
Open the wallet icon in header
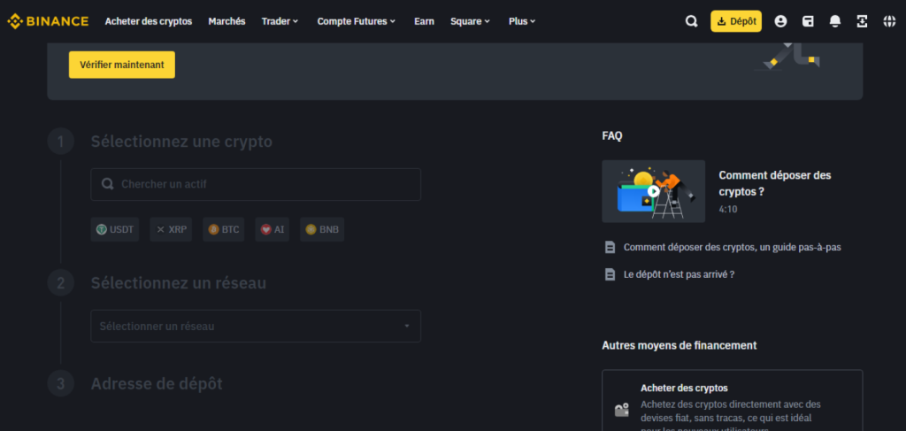pos(809,21)
